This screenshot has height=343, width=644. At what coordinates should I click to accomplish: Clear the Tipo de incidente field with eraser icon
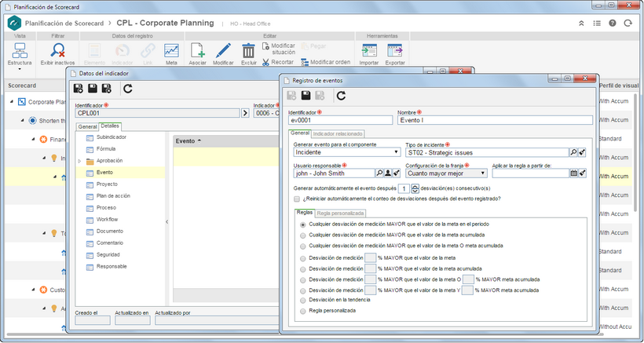click(582, 152)
